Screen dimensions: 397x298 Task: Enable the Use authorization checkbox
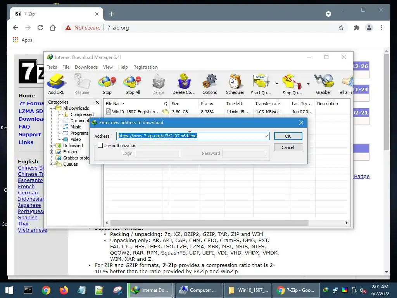(100, 146)
